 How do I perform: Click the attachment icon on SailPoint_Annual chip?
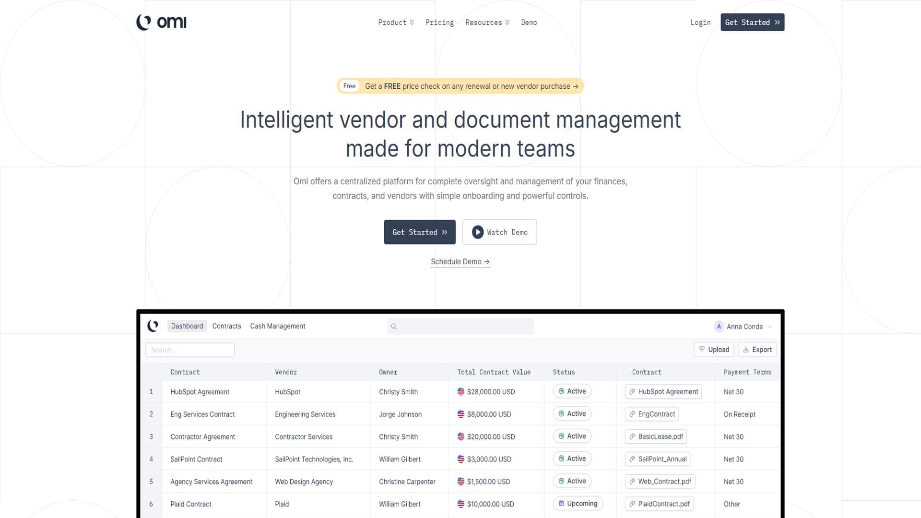(x=632, y=459)
